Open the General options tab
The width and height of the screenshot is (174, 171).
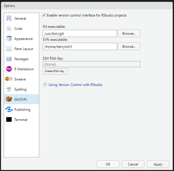point(20,18)
